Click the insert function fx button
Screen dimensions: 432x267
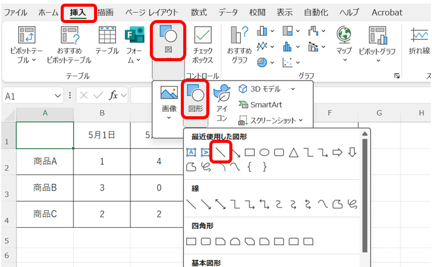click(113, 96)
